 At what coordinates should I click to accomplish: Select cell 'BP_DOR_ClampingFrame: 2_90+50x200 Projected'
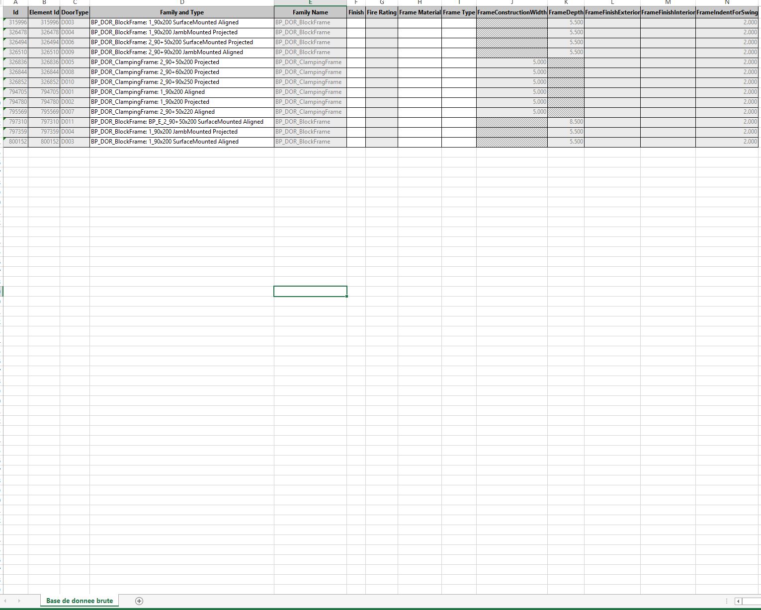[182, 62]
